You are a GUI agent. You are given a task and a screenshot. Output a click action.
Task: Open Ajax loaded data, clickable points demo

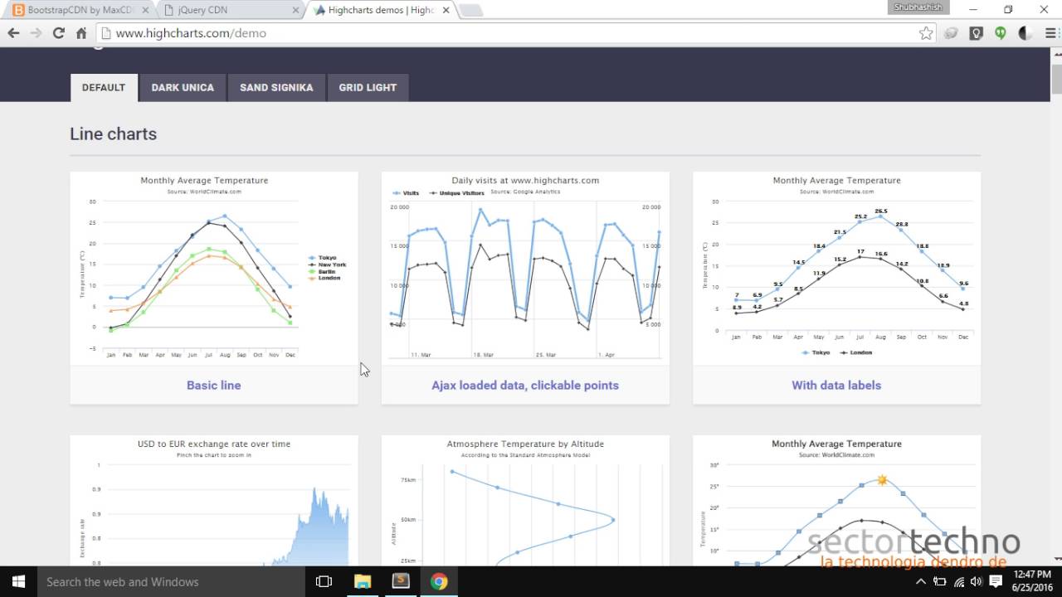(525, 385)
